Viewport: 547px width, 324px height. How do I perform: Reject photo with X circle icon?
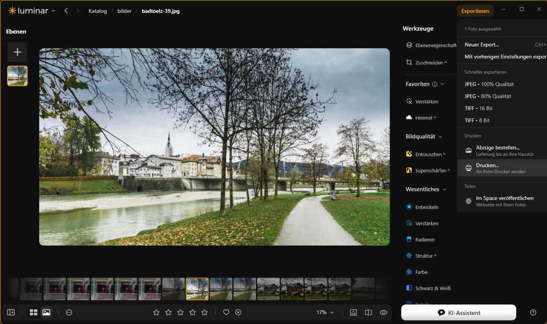point(238,313)
